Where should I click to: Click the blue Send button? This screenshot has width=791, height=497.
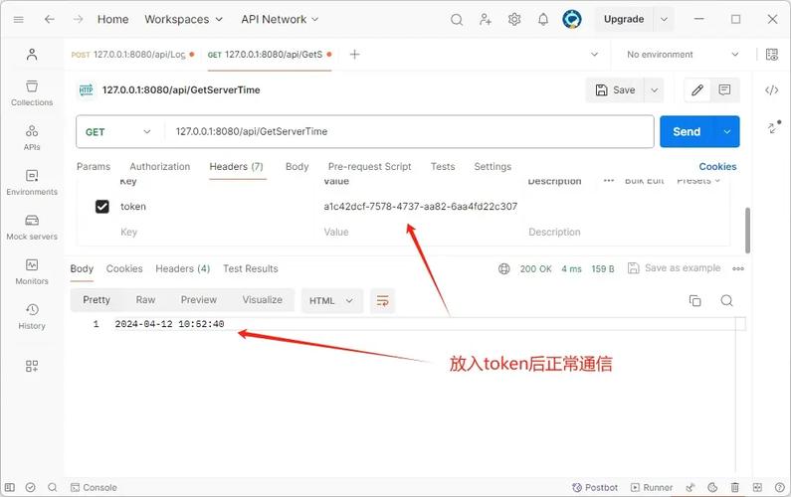(x=687, y=131)
